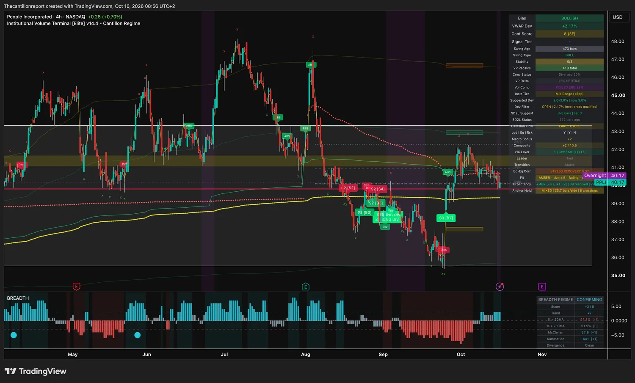Click the ABS label above the S3 [B7] signal

tap(447, 172)
